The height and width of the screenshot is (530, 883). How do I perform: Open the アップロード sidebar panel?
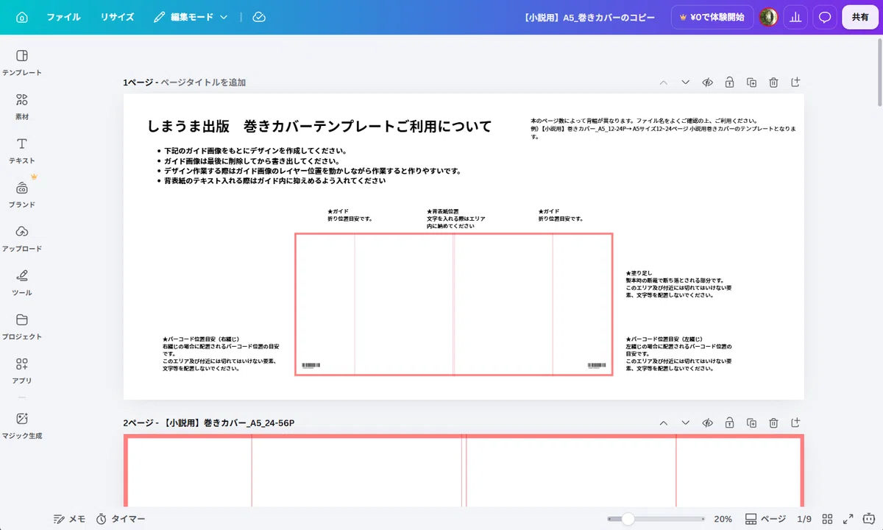[x=22, y=239]
